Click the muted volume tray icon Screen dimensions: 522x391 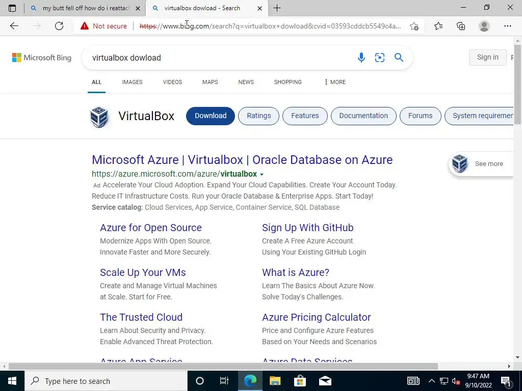point(456,381)
